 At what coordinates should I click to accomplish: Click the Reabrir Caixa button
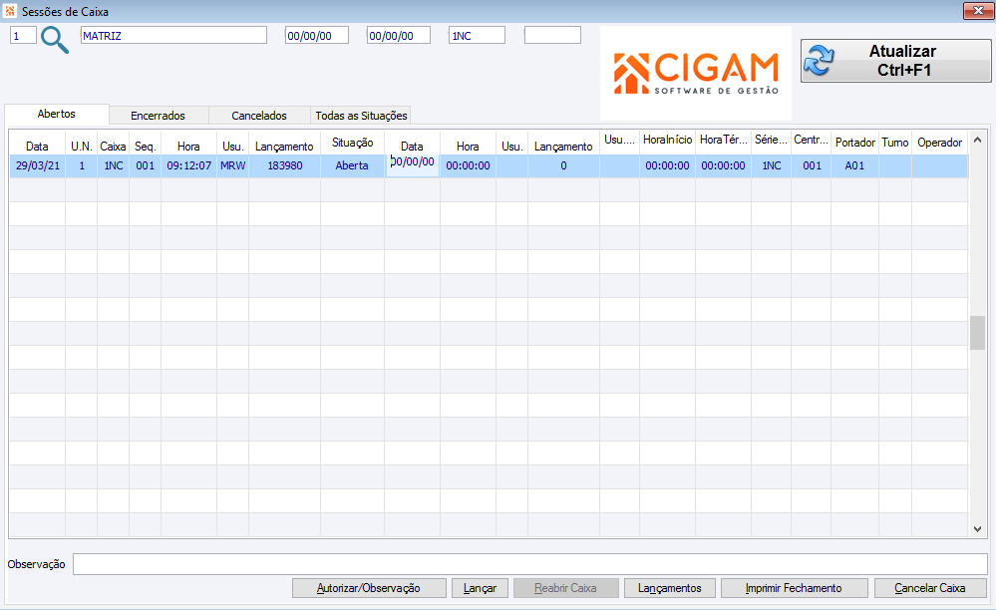[566, 588]
